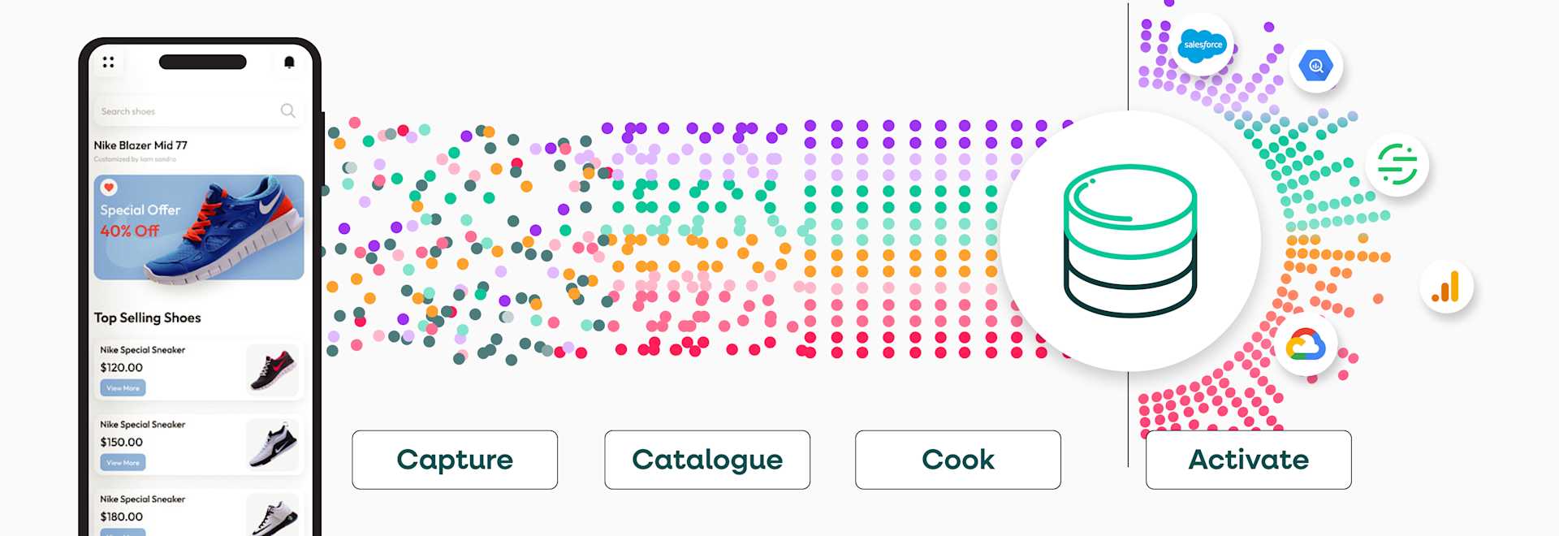Click View More under the $150.00 sneaker

122,463
